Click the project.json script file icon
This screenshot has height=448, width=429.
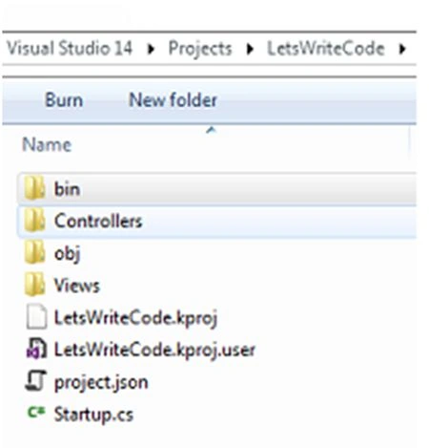tap(35, 381)
